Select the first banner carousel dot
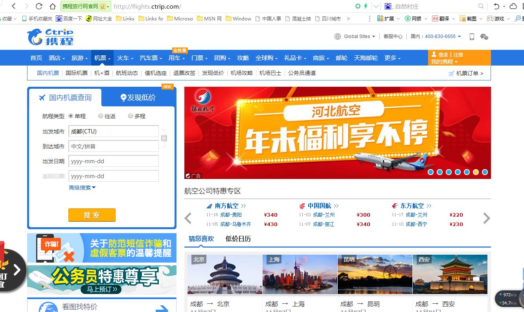The height and width of the screenshot is (312, 524). tap(430, 172)
